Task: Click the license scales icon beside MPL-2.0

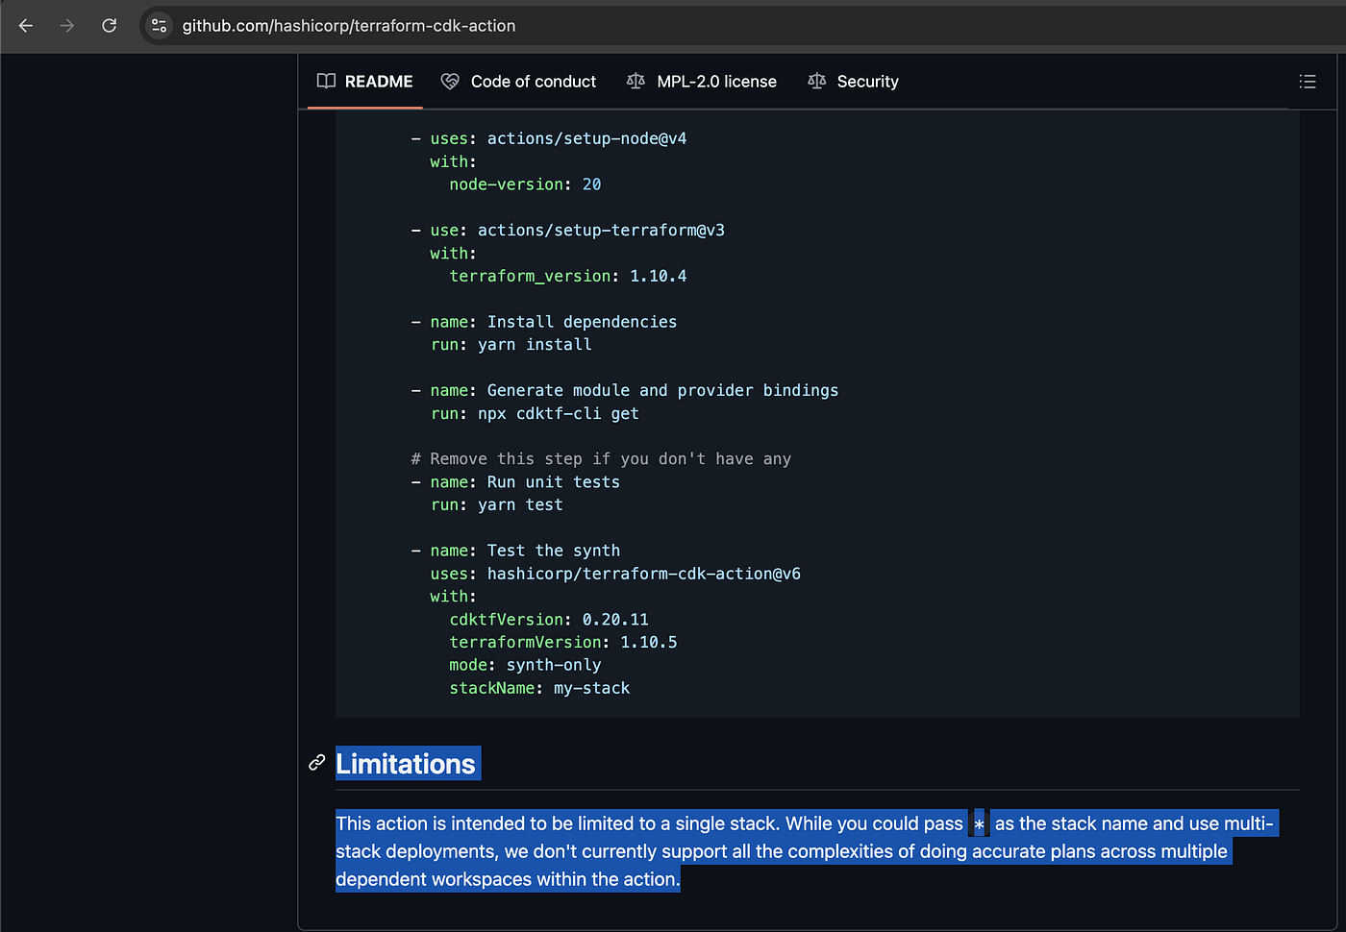Action: pos(636,82)
